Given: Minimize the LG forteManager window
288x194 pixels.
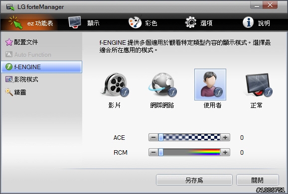Looking at the screenshot, I should (x=257, y=5).
